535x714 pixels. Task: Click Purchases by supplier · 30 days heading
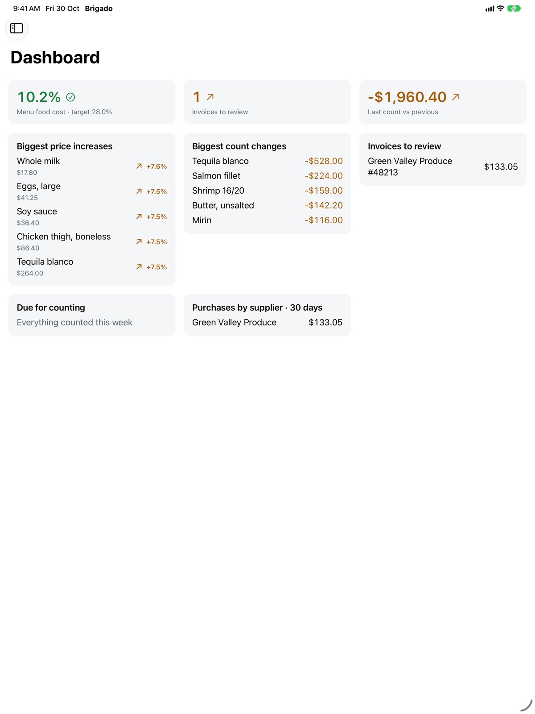click(x=257, y=307)
